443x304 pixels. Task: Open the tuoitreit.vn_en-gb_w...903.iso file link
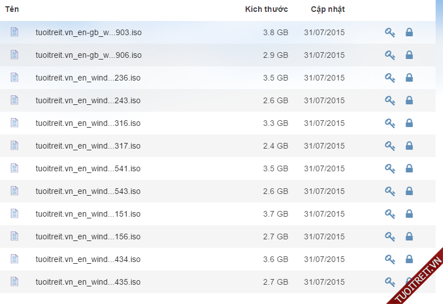pos(88,32)
